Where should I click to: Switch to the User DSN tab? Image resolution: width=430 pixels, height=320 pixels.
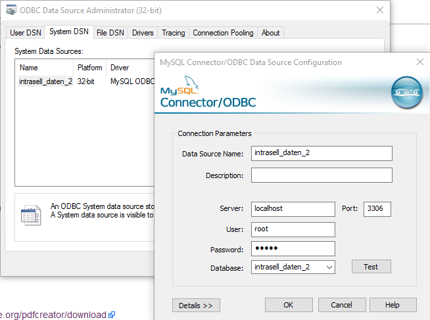26,33
